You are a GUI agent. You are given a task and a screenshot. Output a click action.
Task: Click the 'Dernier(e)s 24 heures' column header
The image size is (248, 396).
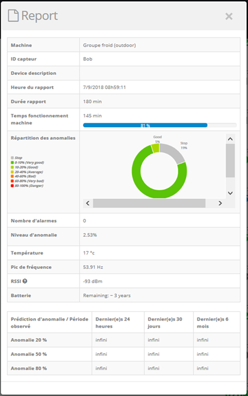112,322
